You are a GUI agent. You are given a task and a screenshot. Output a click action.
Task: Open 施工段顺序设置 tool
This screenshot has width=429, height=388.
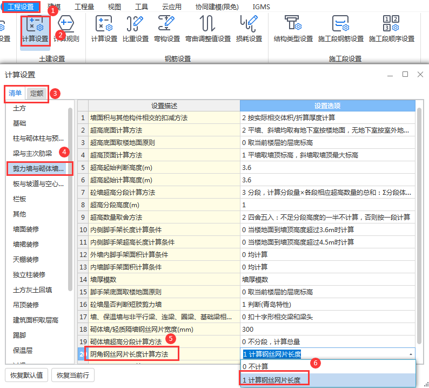pos(392,30)
